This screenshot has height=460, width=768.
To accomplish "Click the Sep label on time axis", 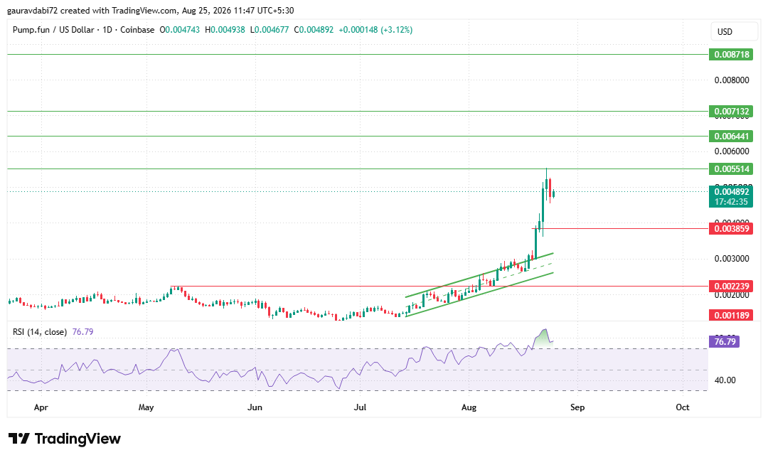I will (x=577, y=407).
